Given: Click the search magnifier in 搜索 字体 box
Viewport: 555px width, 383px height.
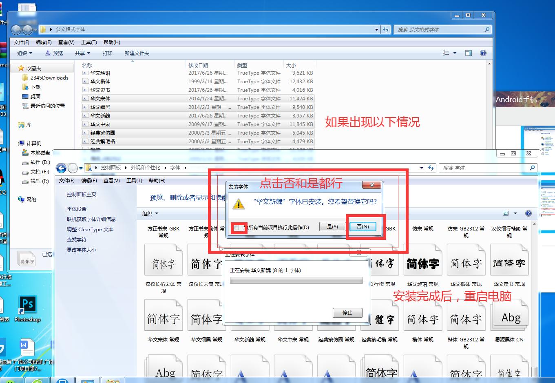Looking at the screenshot, I should tap(532, 168).
